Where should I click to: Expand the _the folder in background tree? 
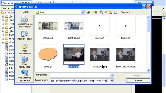3,32
